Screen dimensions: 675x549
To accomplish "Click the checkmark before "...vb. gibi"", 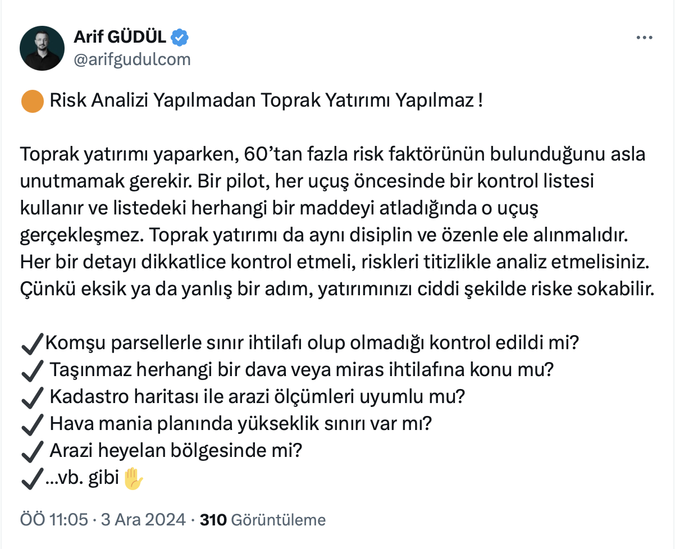I will 31,479.
